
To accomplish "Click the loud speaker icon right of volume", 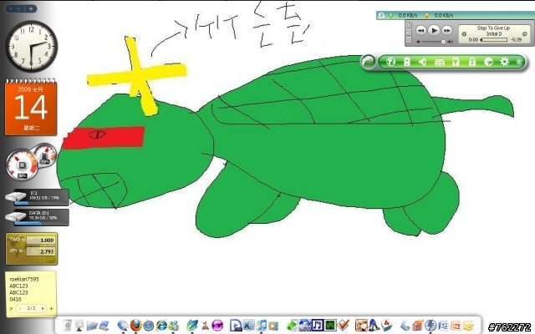I will [451, 42].
